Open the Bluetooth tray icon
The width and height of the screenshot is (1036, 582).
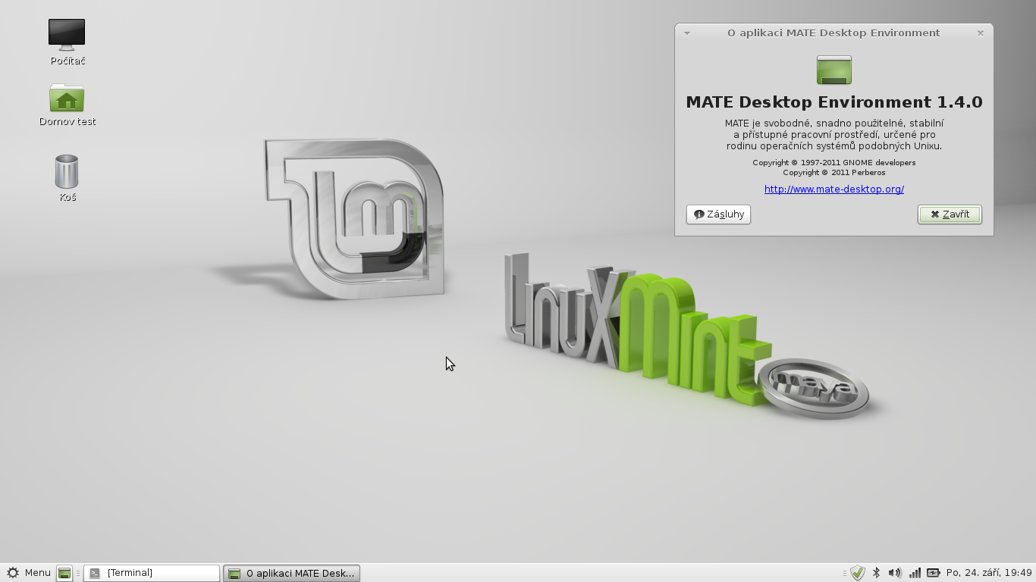tap(876, 573)
